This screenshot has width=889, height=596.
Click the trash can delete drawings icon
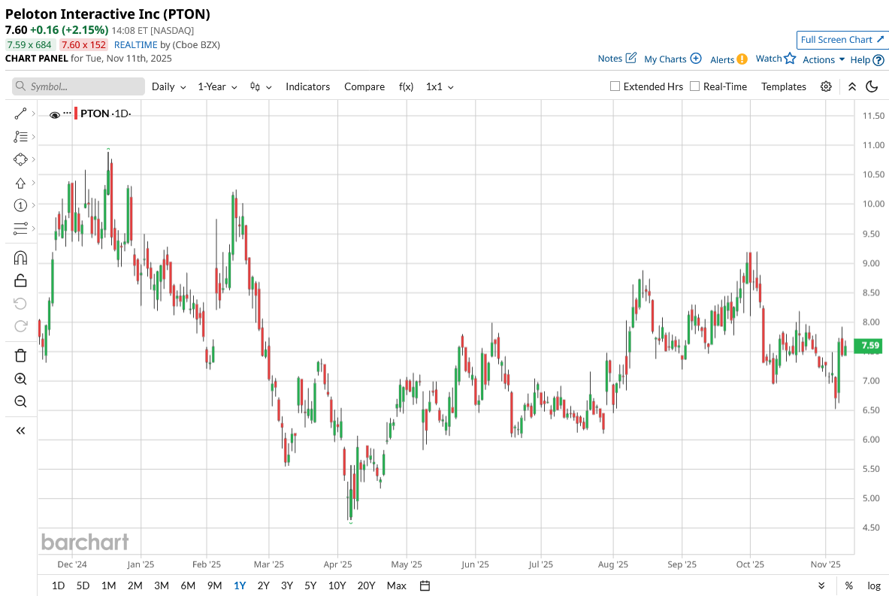click(x=20, y=355)
